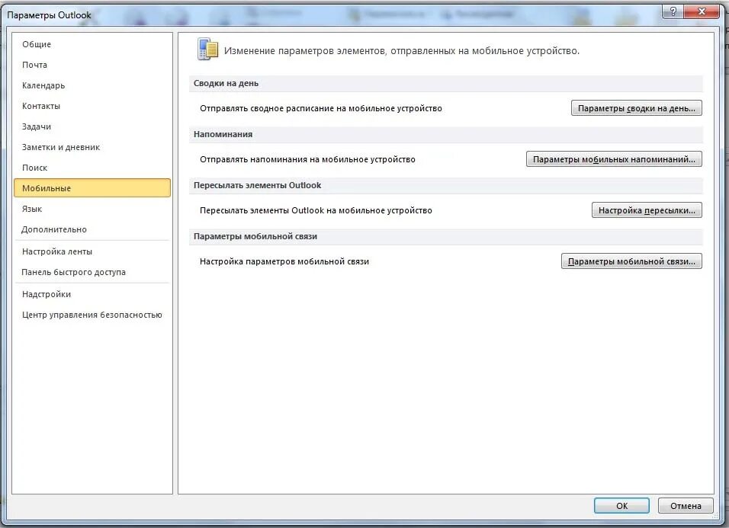Click Параметры мобильной связи heading
This screenshot has height=528, width=729.
(255, 236)
